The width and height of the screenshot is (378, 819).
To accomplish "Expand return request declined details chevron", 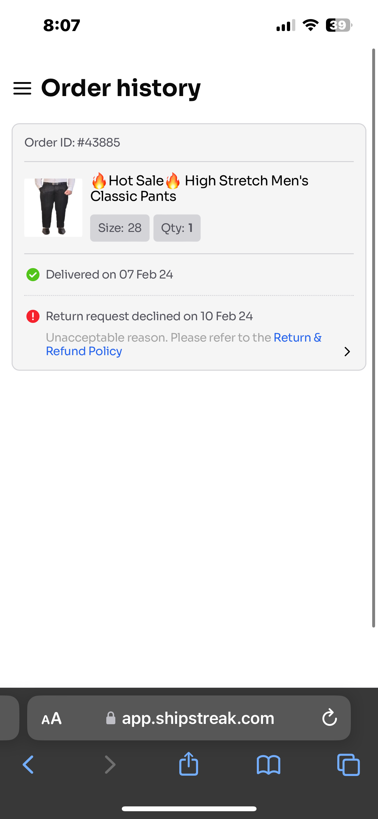I will [347, 352].
